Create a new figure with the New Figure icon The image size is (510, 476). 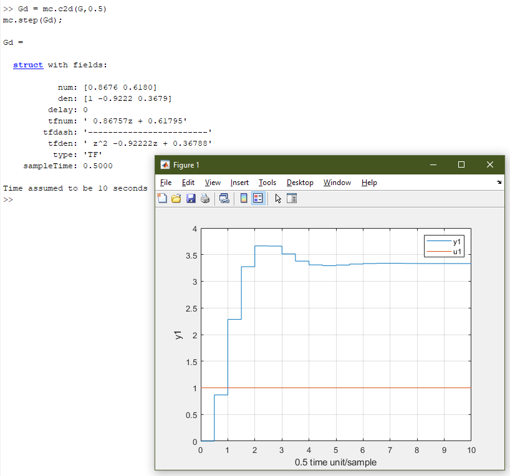click(162, 198)
